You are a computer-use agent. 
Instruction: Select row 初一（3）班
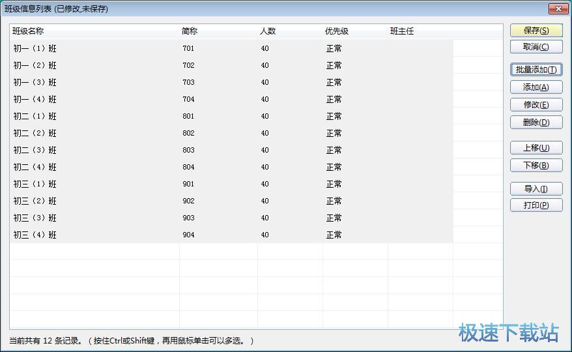[x=231, y=82]
